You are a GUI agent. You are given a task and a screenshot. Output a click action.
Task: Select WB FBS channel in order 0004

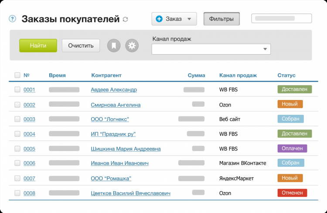(x=228, y=134)
